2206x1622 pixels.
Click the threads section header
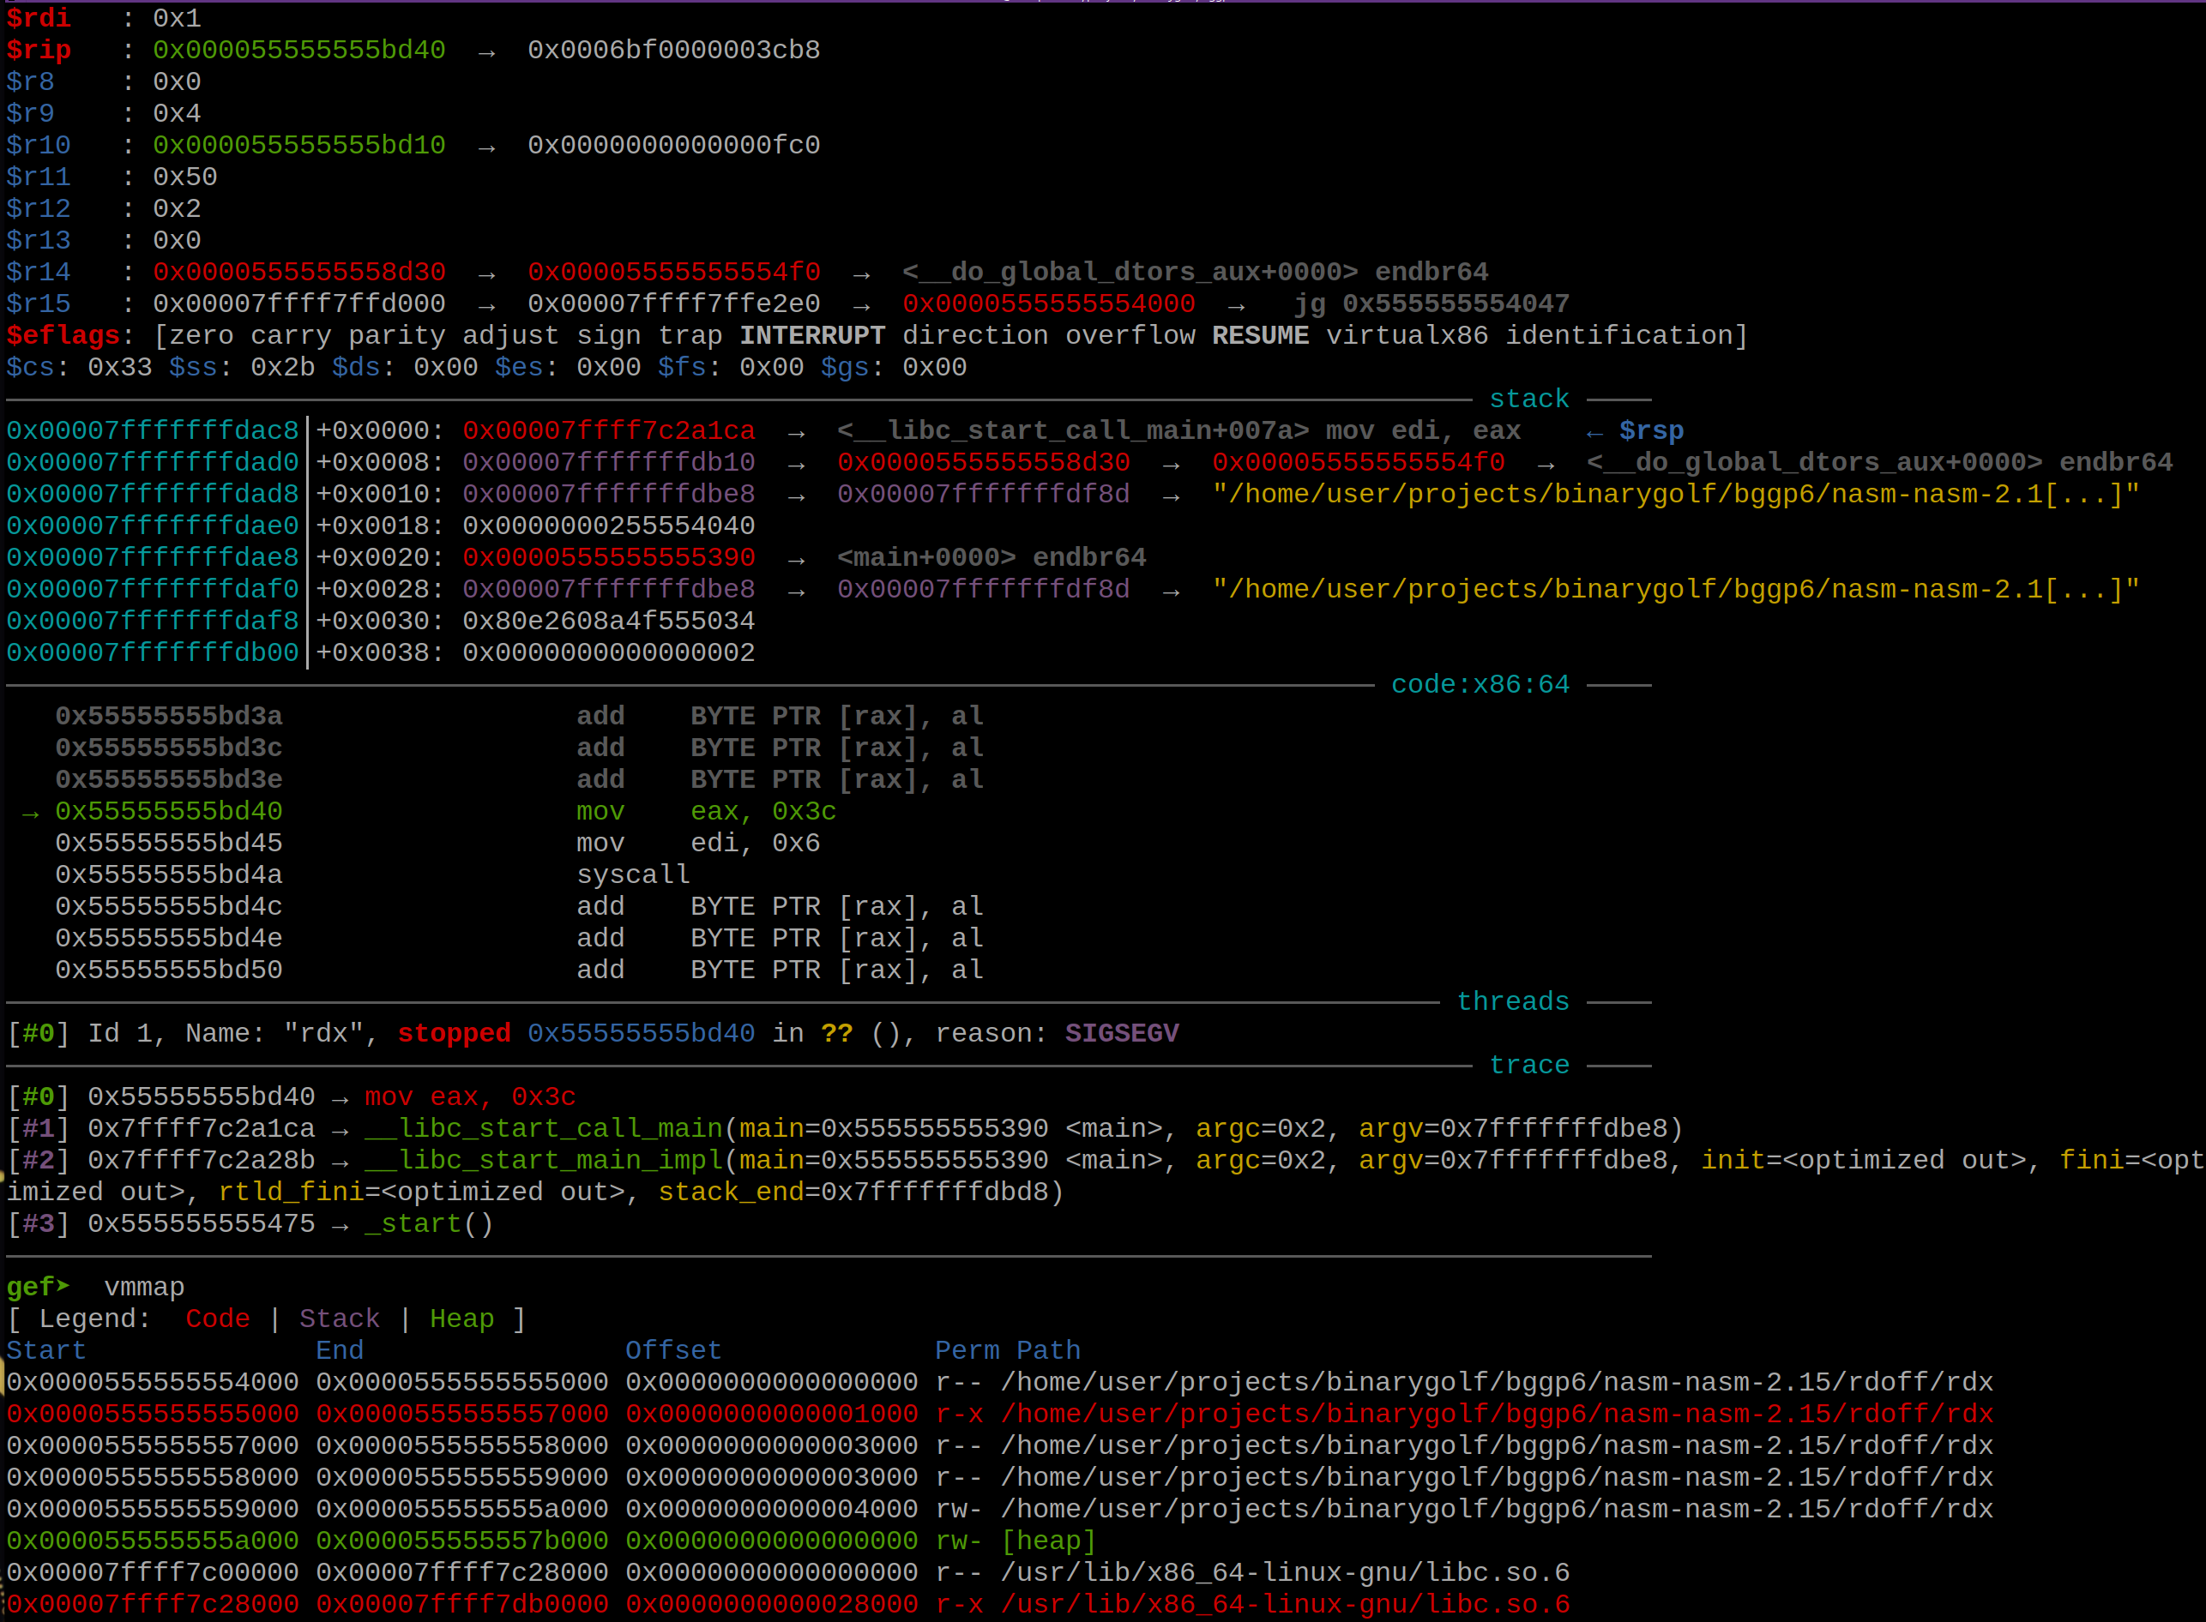1511,1001
